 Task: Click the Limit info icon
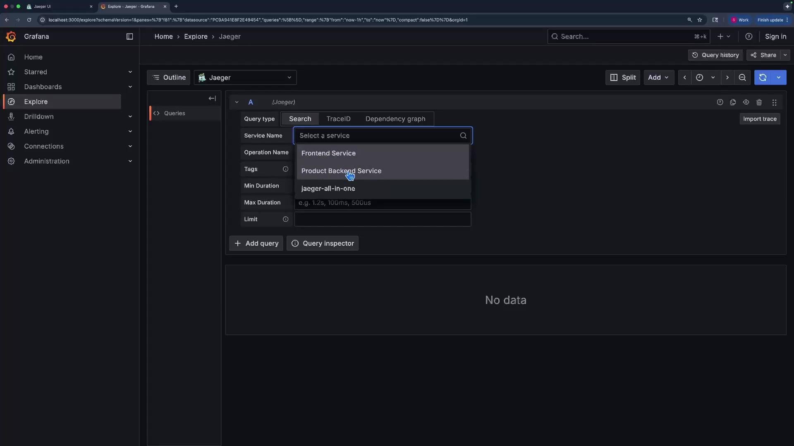click(285, 219)
